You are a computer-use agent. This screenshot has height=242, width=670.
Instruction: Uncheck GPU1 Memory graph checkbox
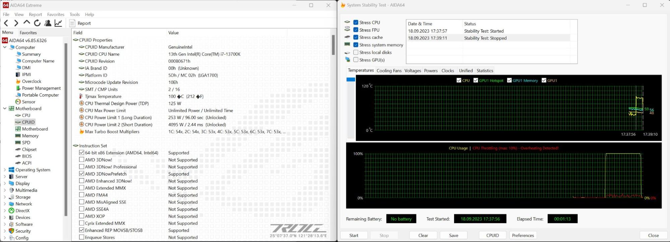click(x=509, y=80)
